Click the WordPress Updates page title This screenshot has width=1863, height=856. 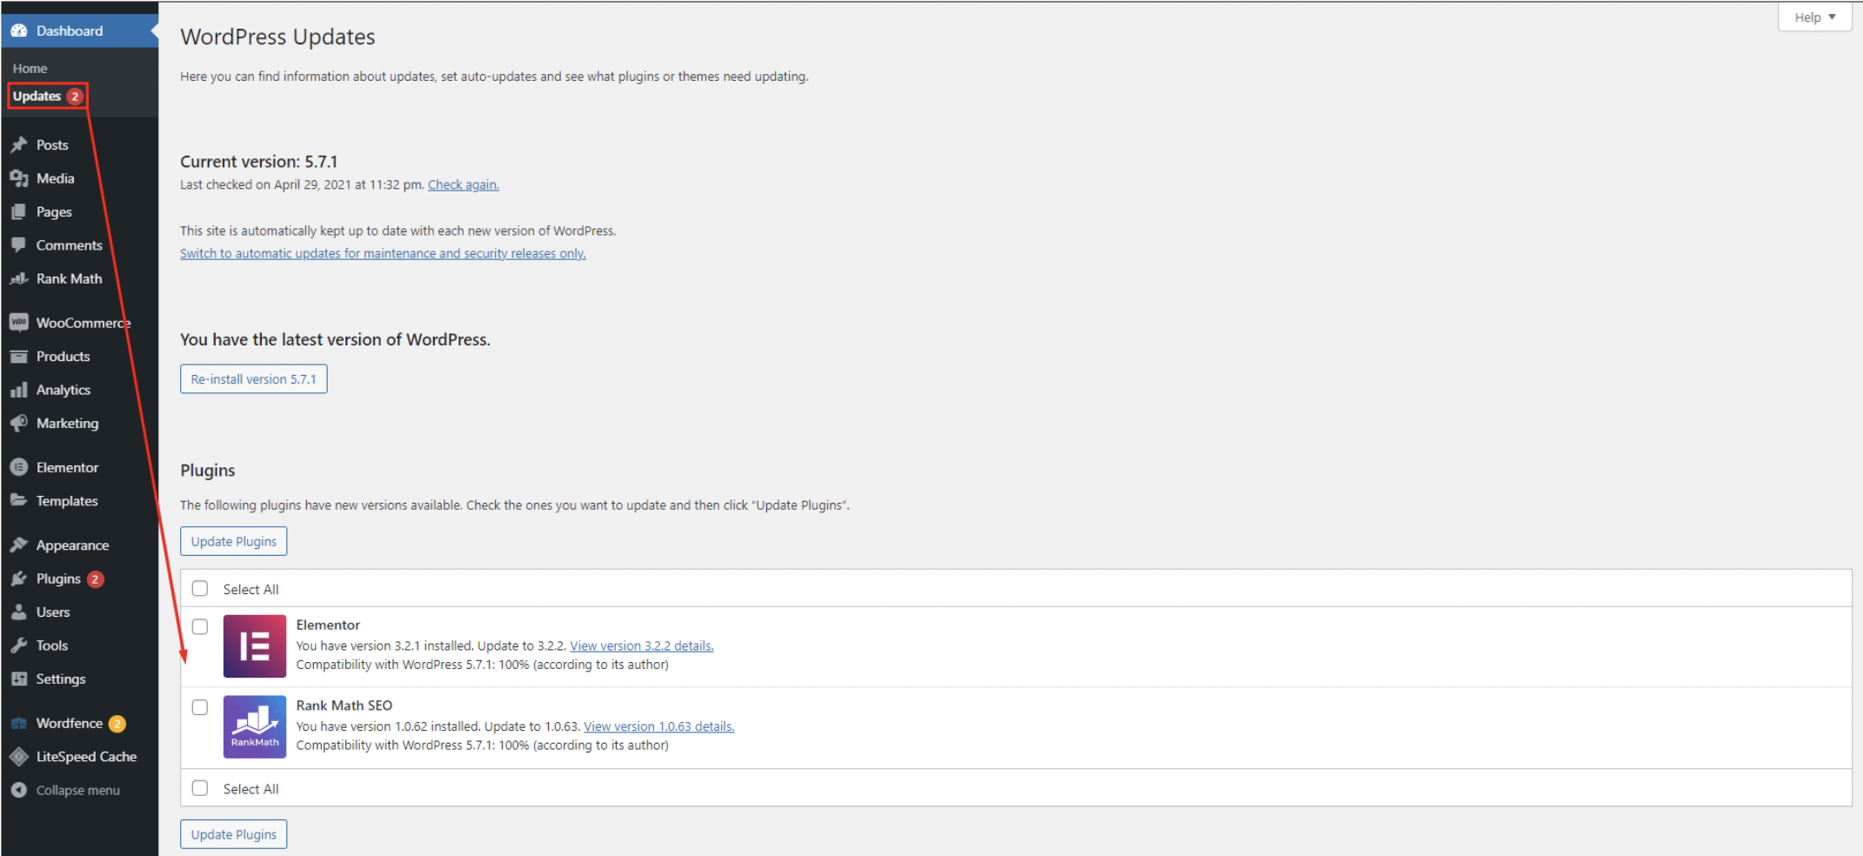[277, 37]
